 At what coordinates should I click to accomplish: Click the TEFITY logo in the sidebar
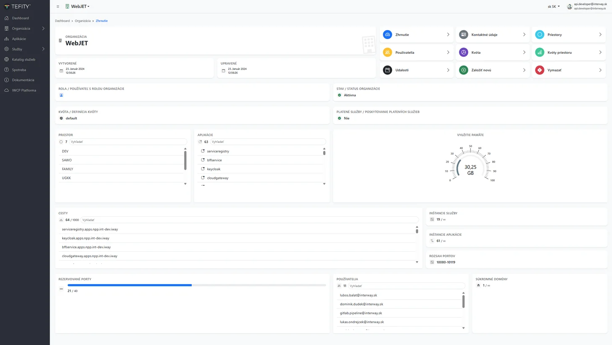point(17,7)
